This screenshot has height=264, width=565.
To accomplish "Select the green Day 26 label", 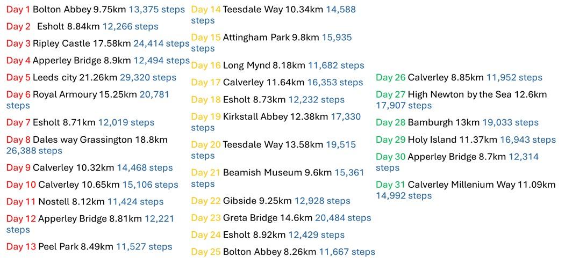I will pyautogui.click(x=391, y=78).
